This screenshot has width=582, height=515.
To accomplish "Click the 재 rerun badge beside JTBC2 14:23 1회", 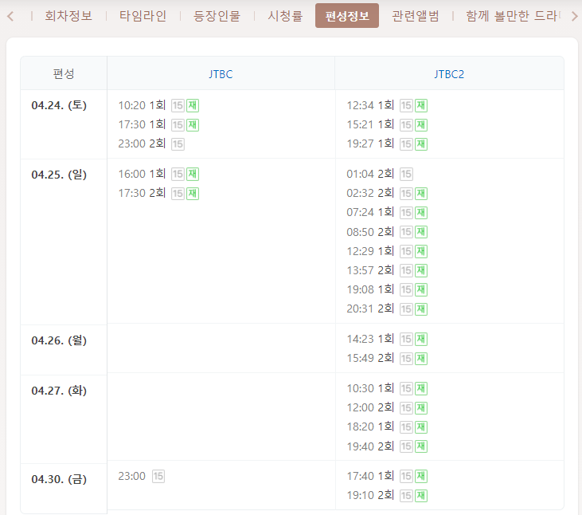I will click(x=421, y=340).
